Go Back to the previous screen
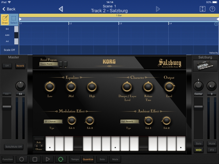 pyautogui.click(x=9, y=9)
